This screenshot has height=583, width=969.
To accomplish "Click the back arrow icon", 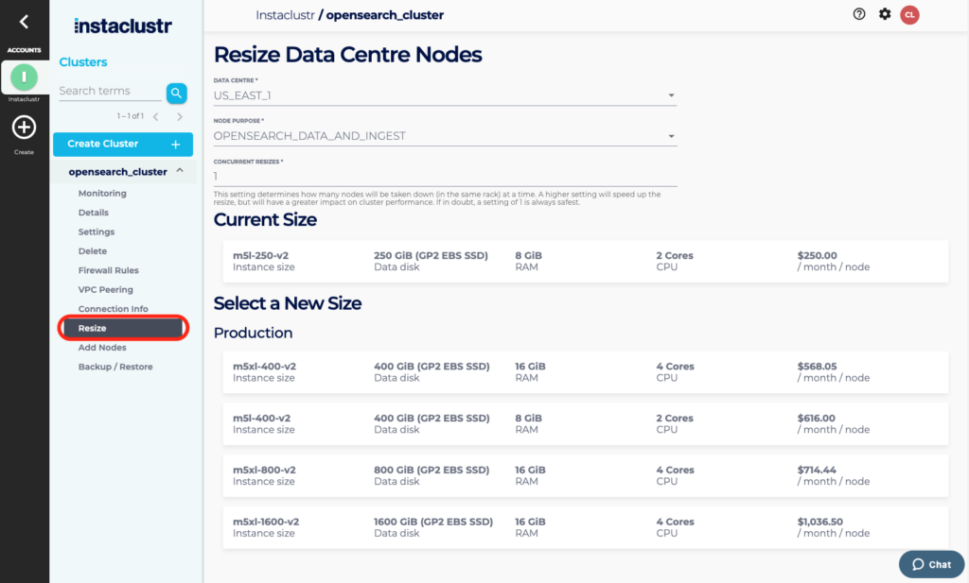I will pos(24,22).
